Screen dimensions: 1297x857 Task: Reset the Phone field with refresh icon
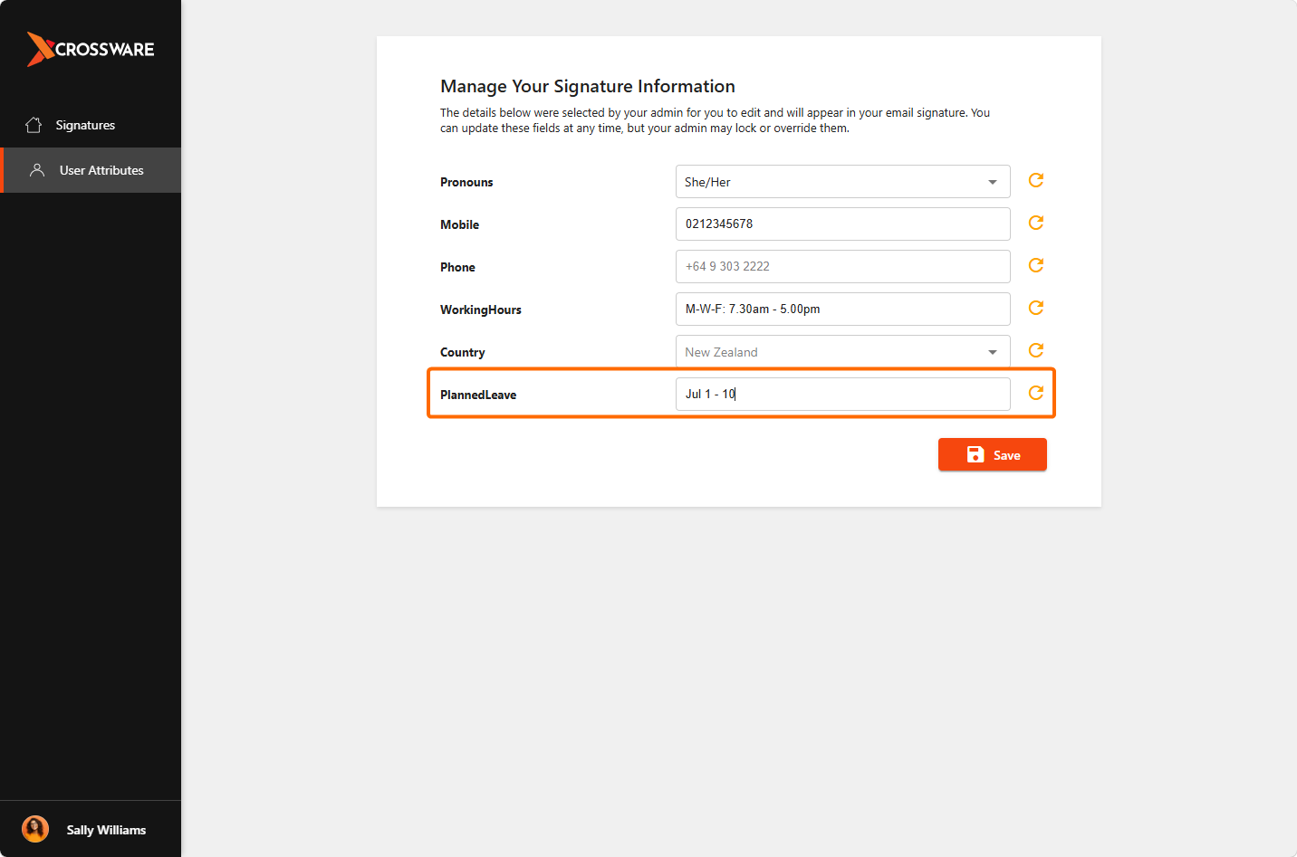[x=1036, y=265]
